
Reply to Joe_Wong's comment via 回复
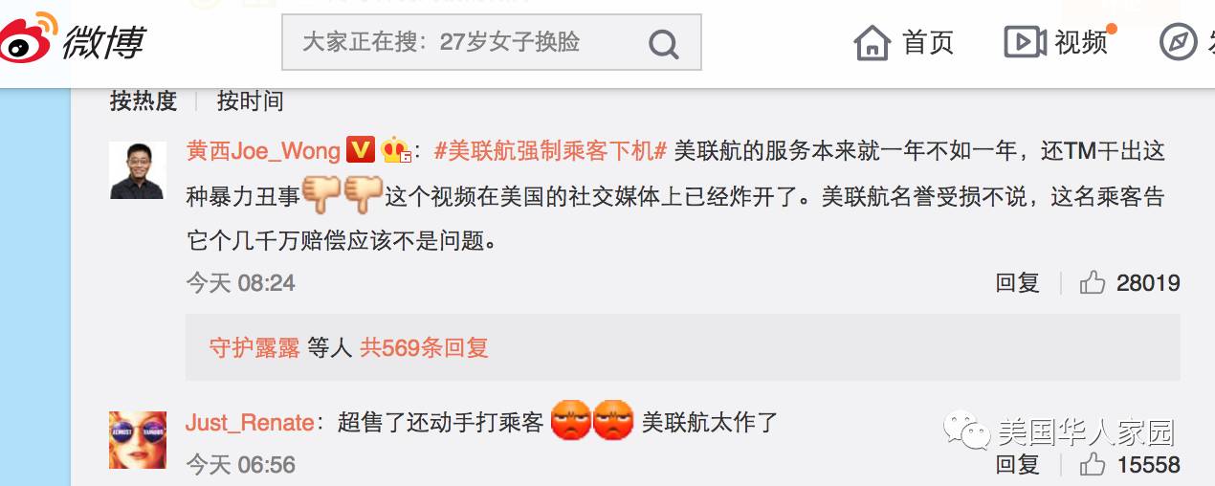(1018, 282)
